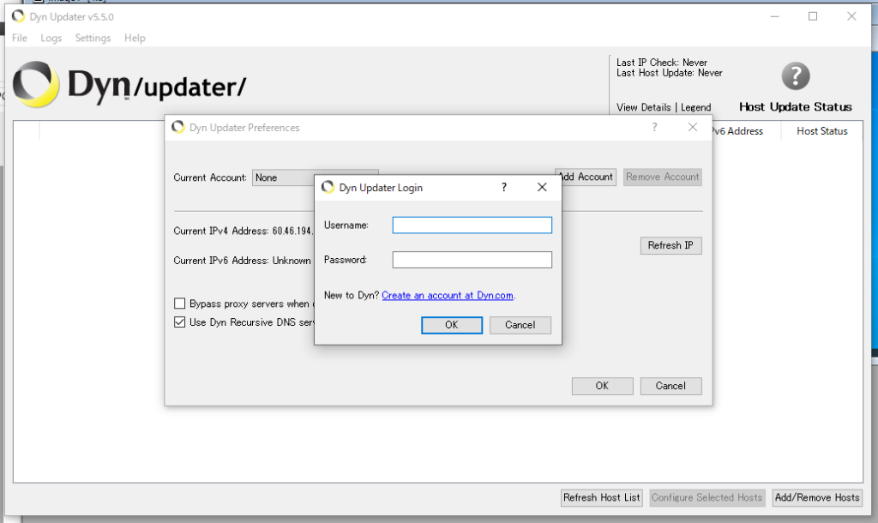Open the Logs menu
878x523 pixels.
click(x=51, y=38)
